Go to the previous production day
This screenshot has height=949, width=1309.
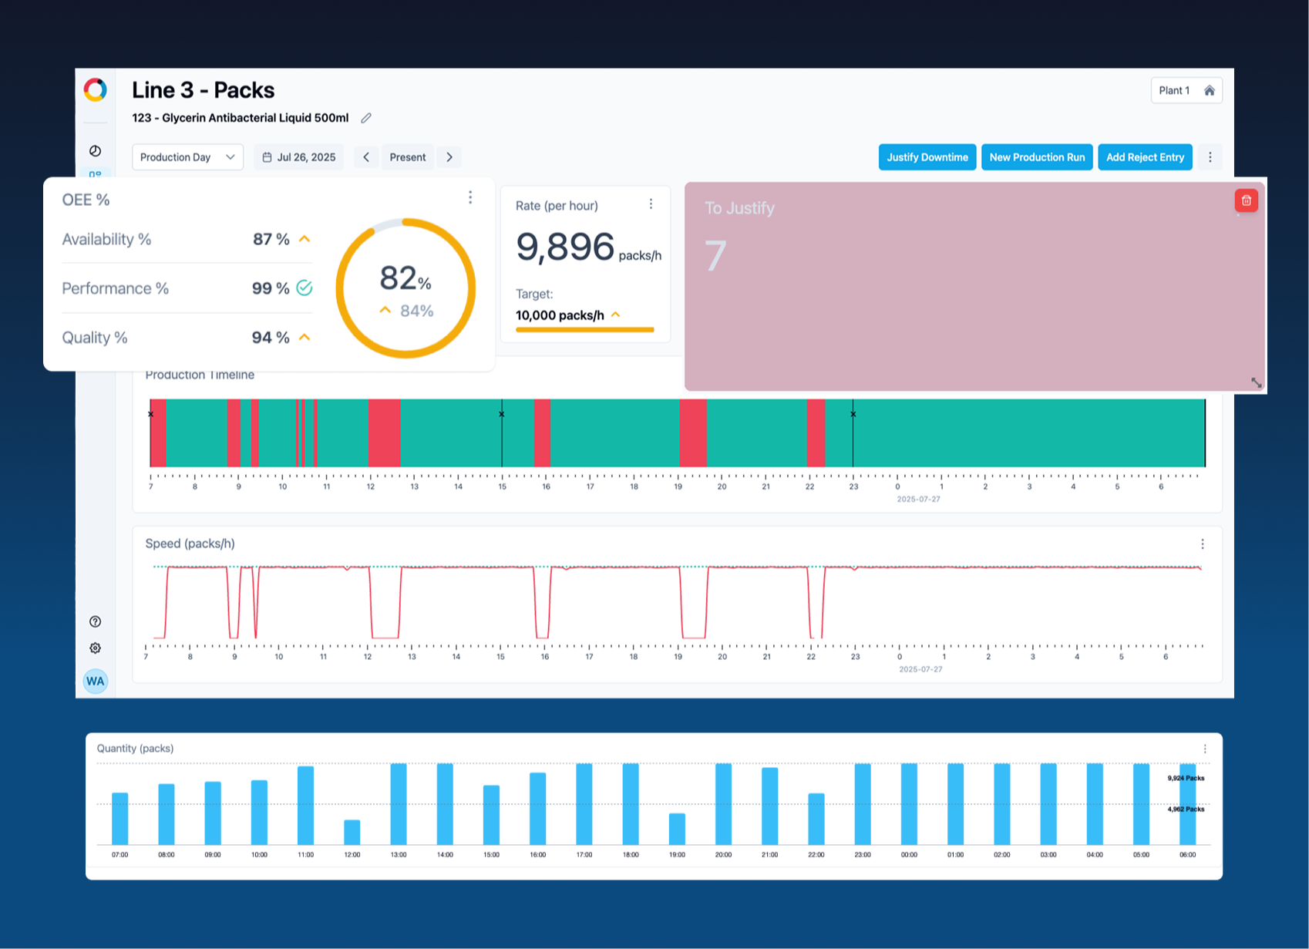366,157
